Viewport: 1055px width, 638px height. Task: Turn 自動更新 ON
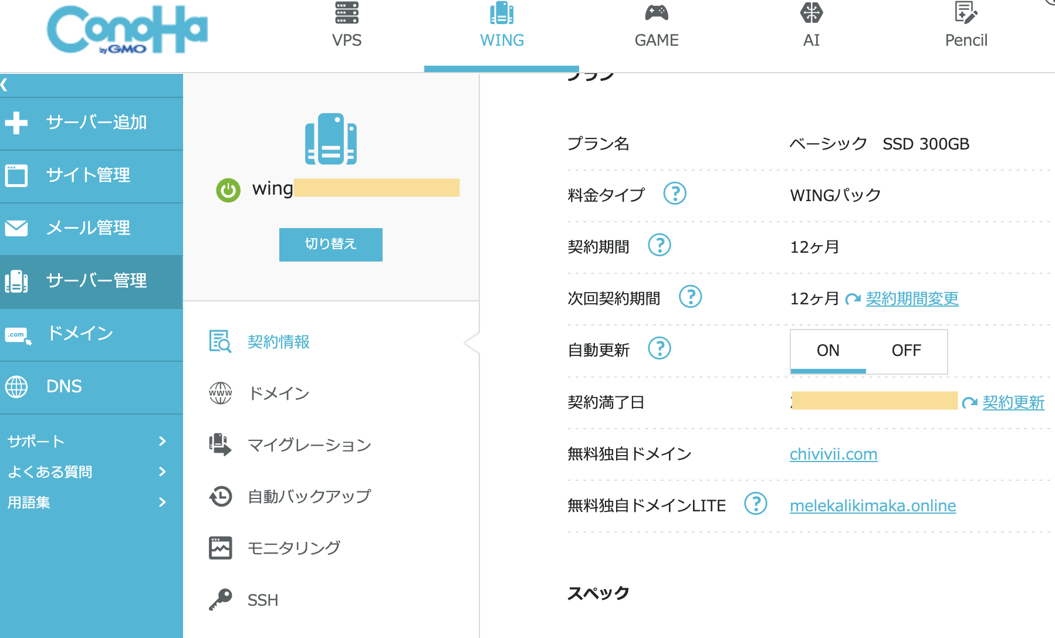[x=828, y=351]
